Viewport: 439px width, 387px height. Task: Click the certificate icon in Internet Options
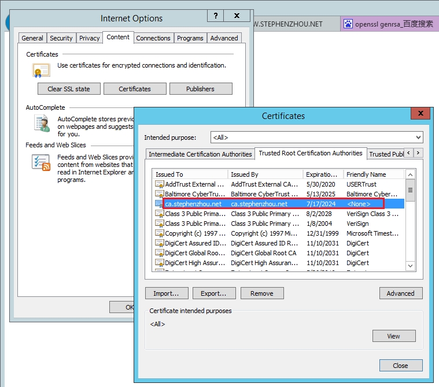click(x=41, y=70)
